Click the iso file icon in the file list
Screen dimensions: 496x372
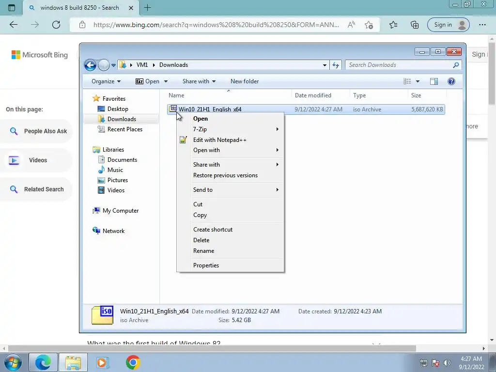[x=173, y=109]
